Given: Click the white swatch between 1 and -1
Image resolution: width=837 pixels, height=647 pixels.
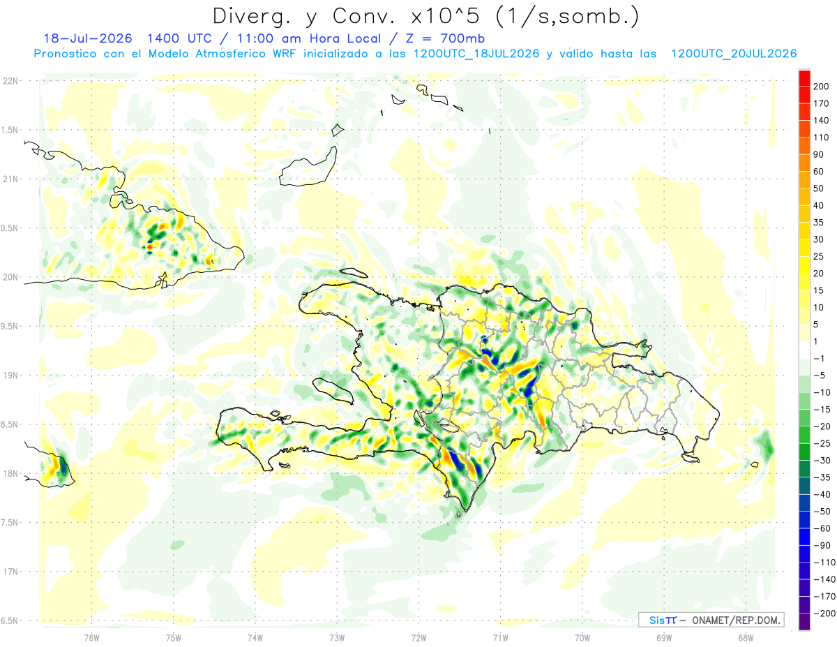Looking at the screenshot, I should click(805, 350).
